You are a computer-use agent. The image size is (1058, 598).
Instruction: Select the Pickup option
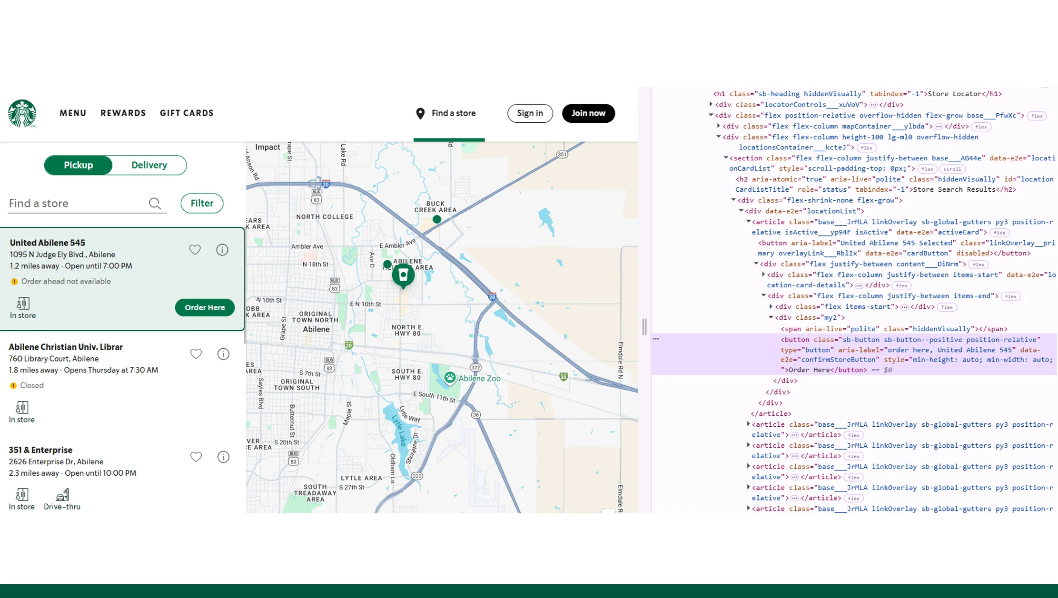tap(78, 165)
